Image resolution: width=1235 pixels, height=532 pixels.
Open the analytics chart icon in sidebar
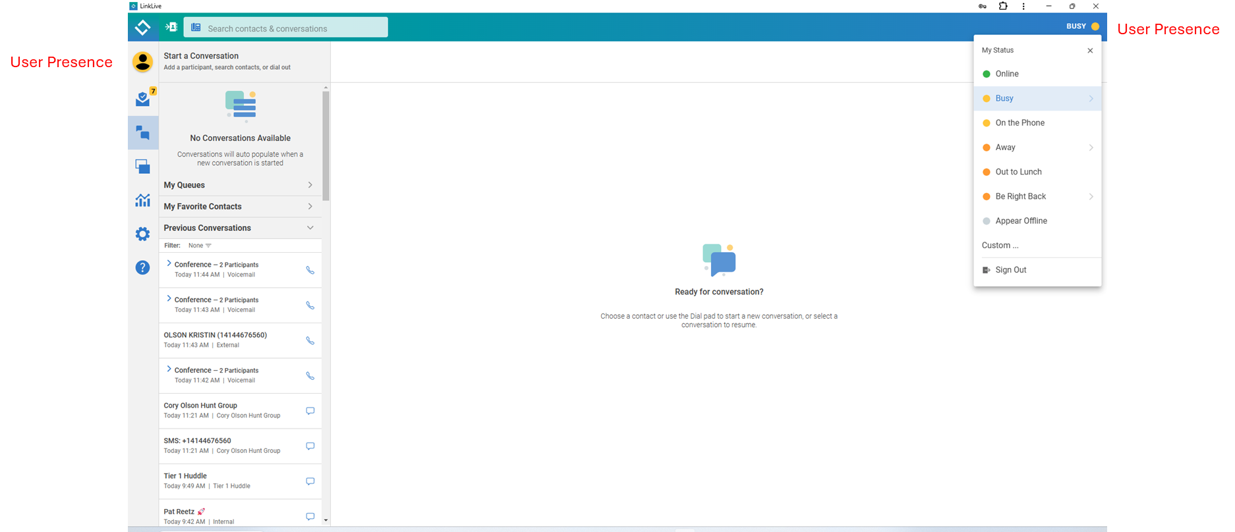tap(143, 200)
